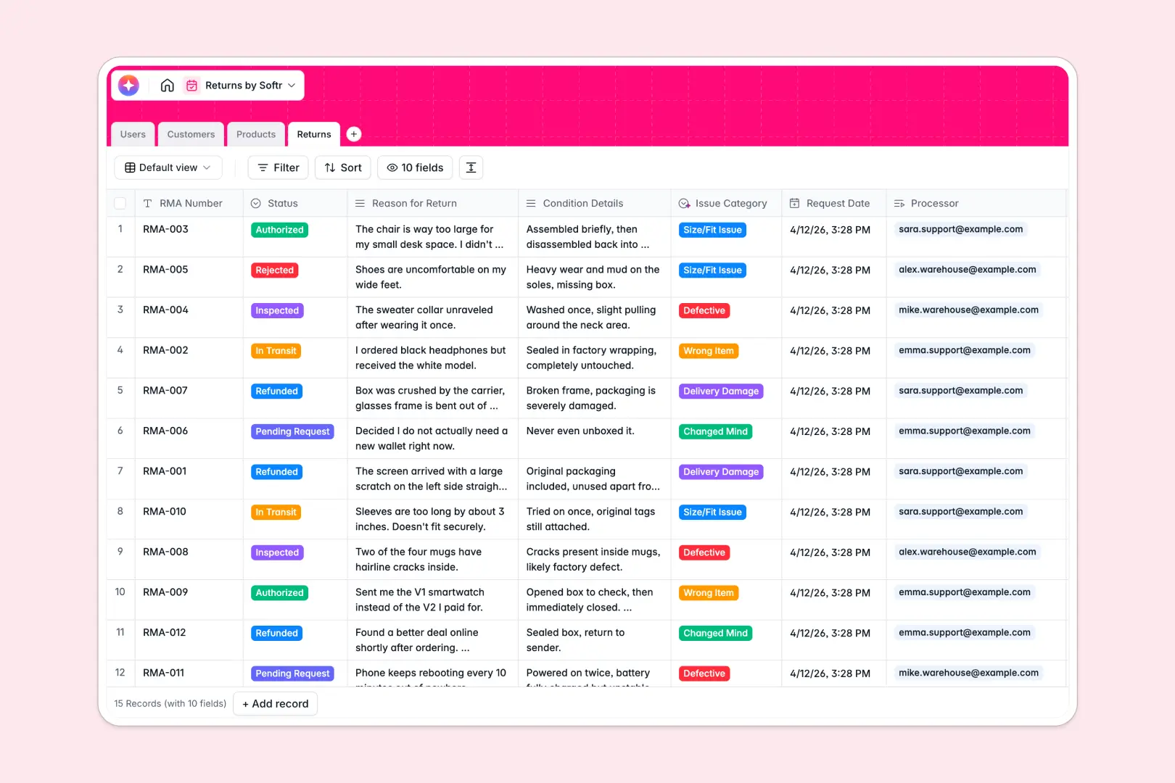Click emma.support@example.com in RMA-002 row
The width and height of the screenshot is (1175, 783).
[x=965, y=350]
